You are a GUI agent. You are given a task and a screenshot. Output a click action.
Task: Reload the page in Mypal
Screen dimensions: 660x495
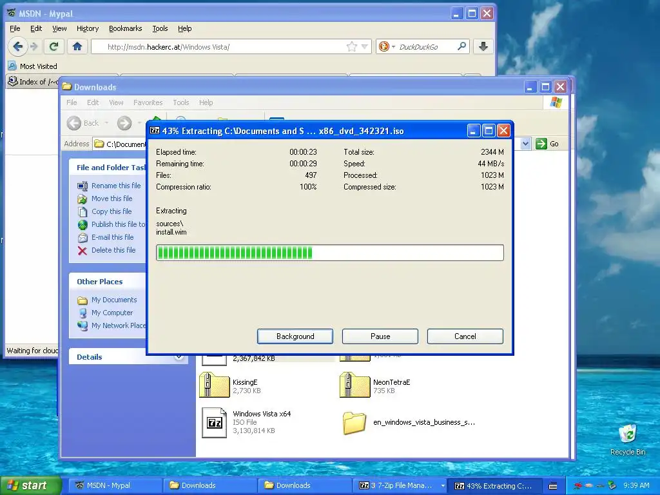coord(53,46)
